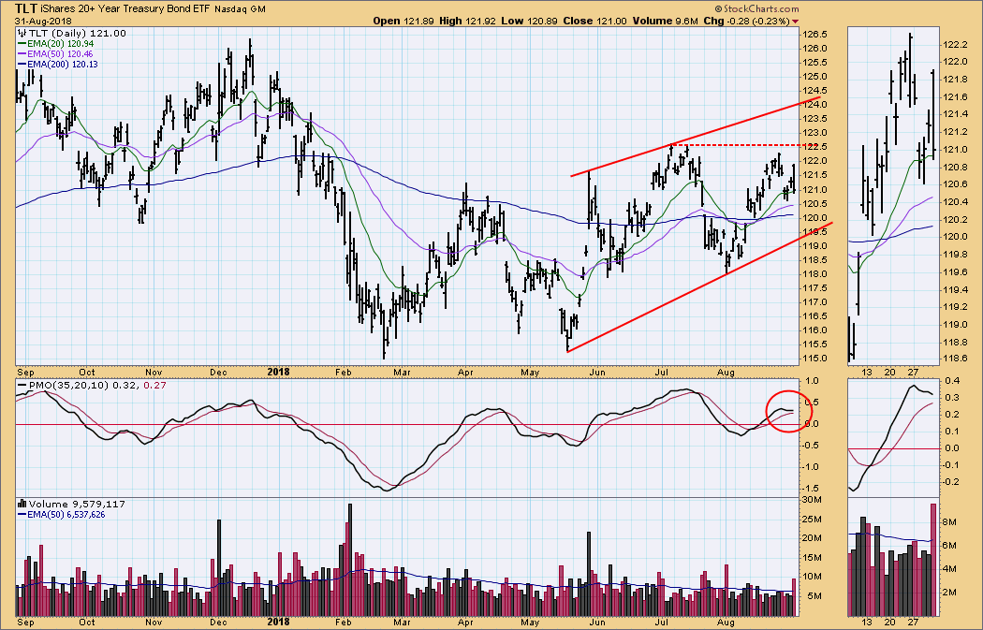Click the 115.0 price axis label
This screenshot has width=983, height=630.
[x=815, y=358]
